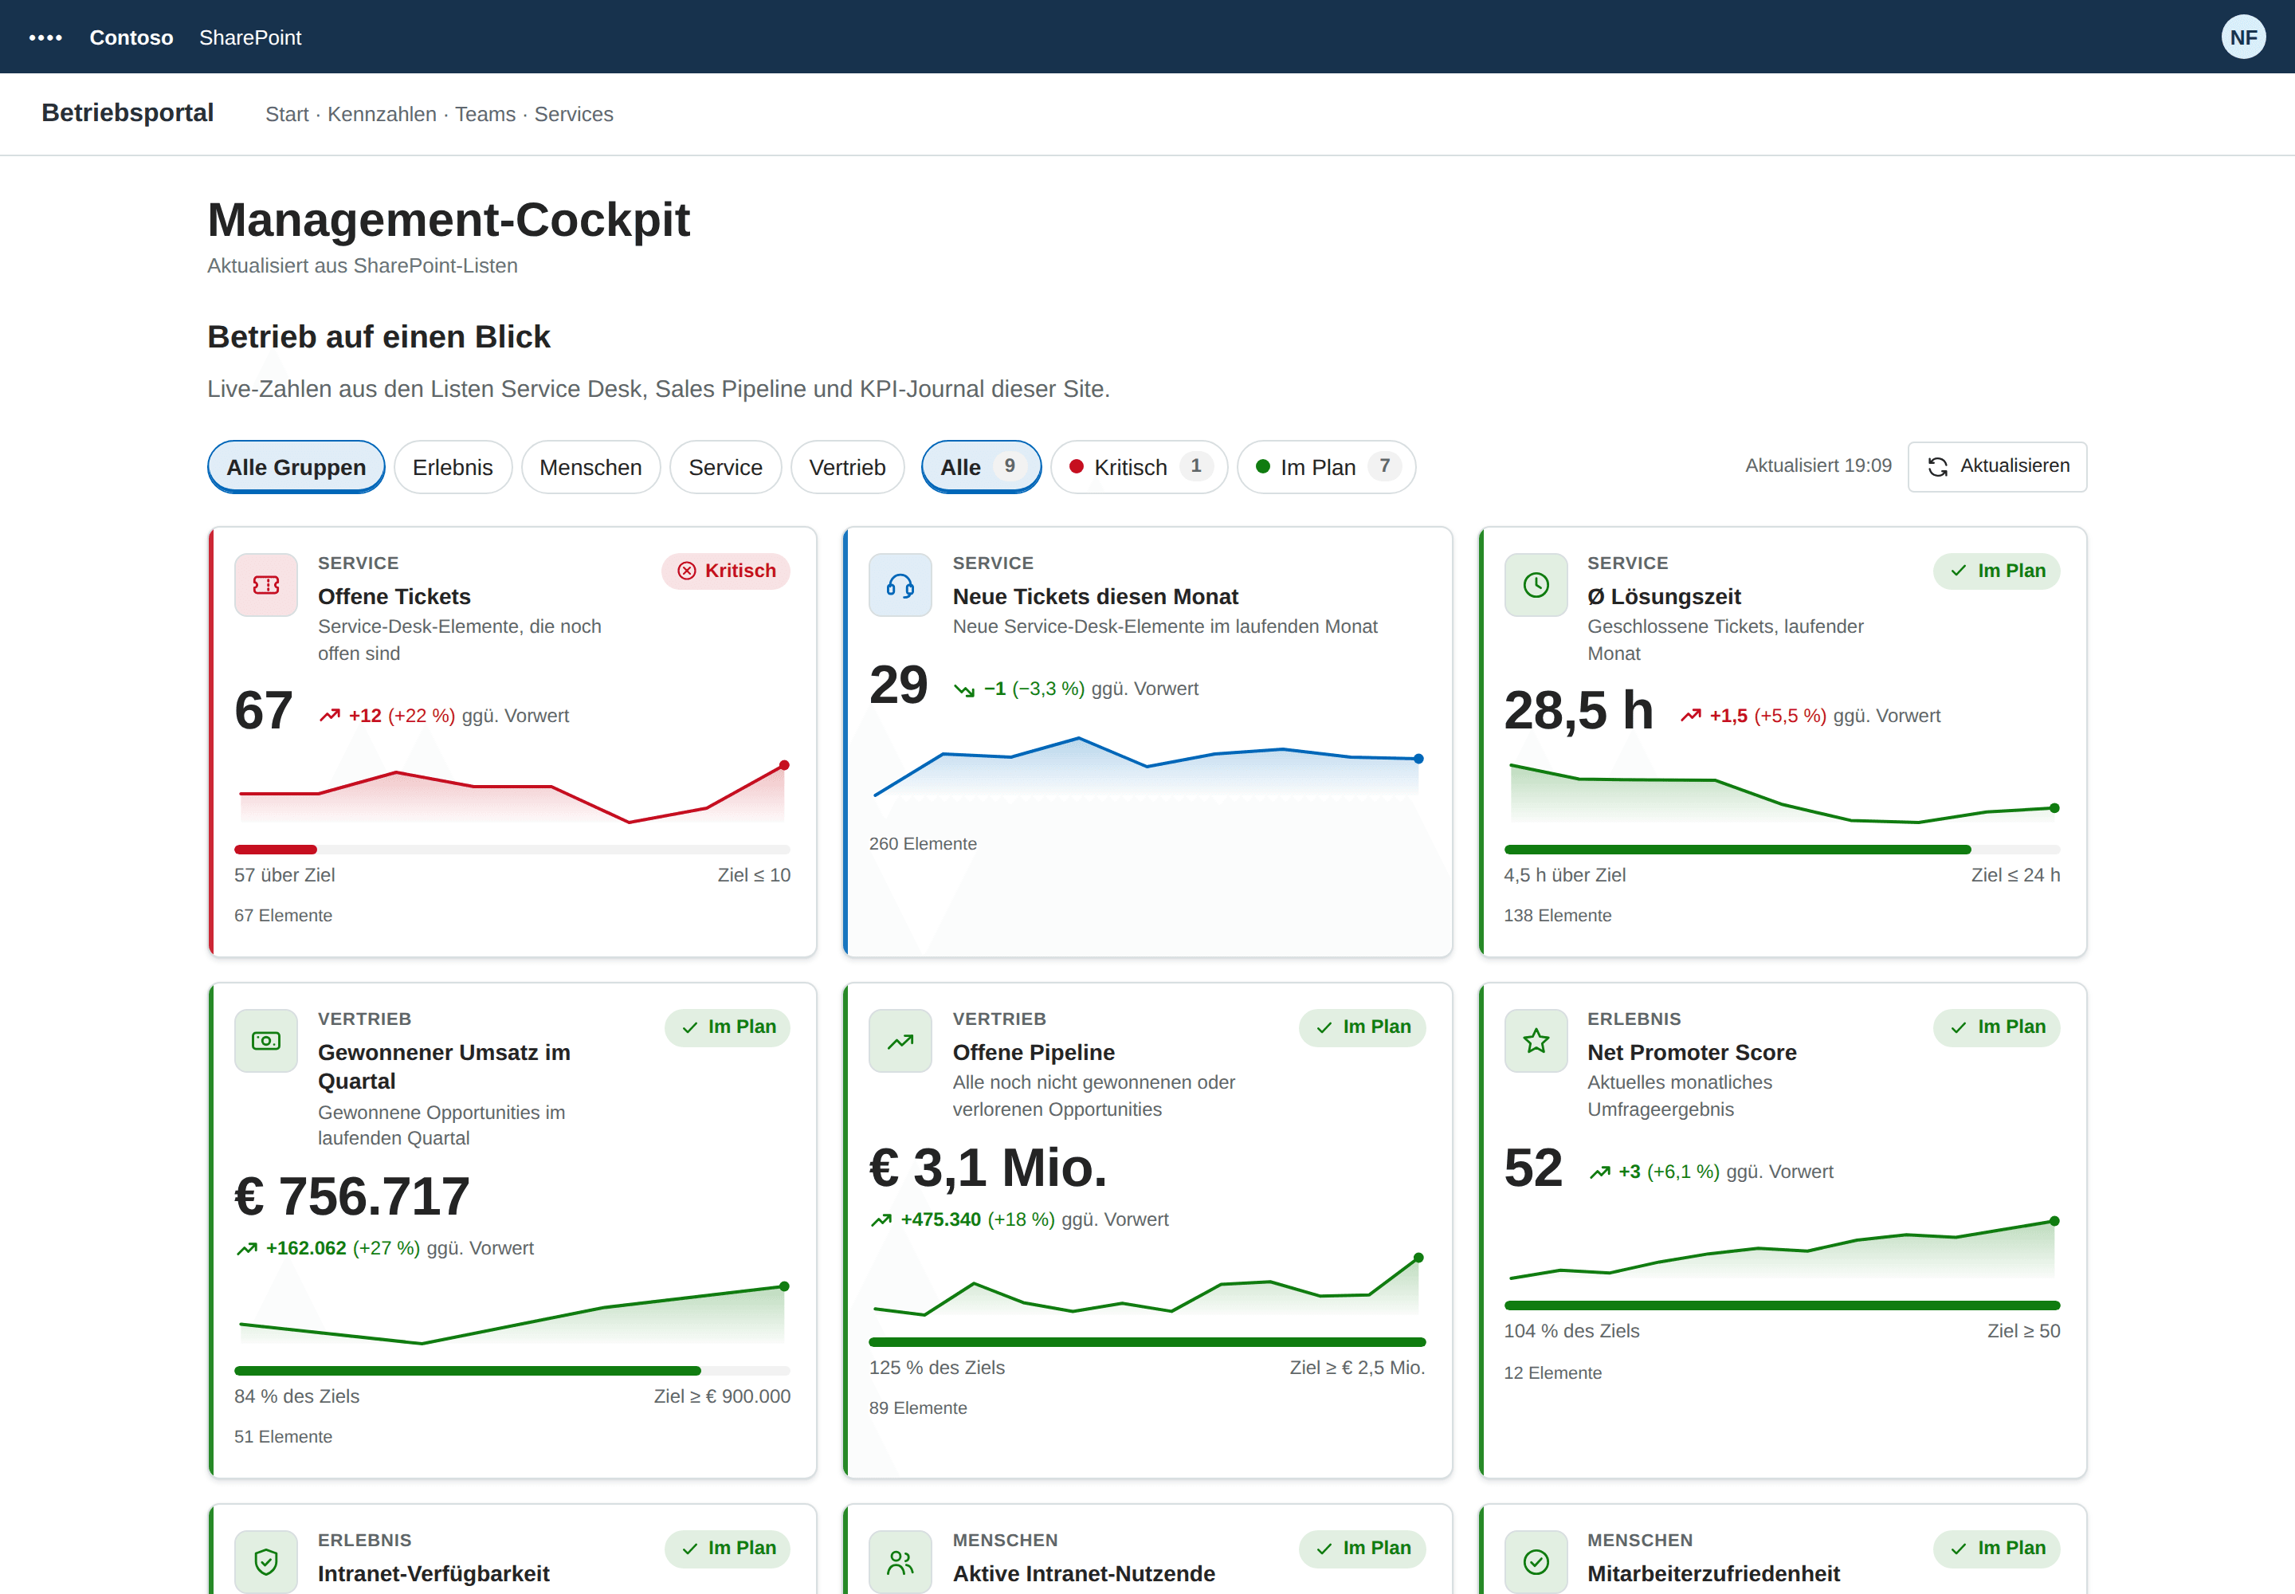Click the '€ 756.717' value
Viewport: 2295px width, 1594px height.
point(351,1196)
